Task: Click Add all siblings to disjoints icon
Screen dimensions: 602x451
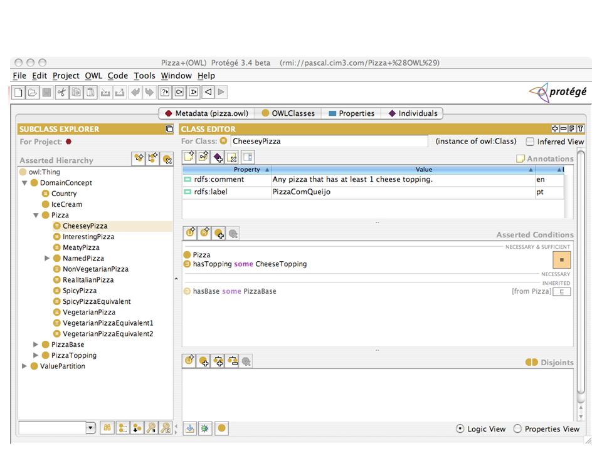Action: coord(218,361)
